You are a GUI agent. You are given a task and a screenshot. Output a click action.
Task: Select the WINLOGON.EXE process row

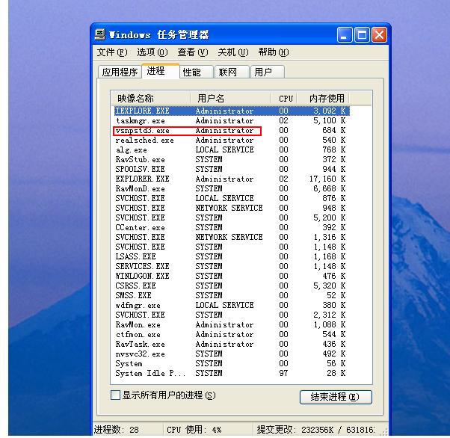click(232, 276)
